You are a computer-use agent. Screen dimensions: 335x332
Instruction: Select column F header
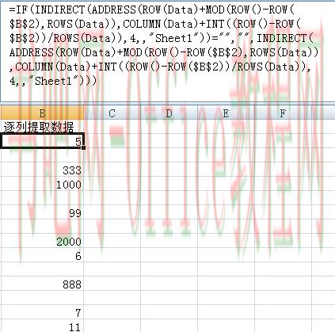283,113
